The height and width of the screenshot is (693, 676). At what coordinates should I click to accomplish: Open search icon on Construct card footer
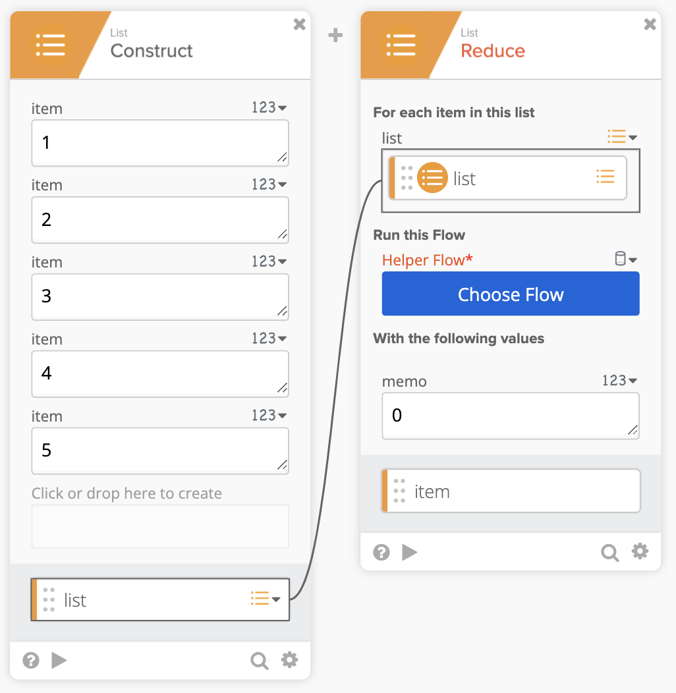259,661
